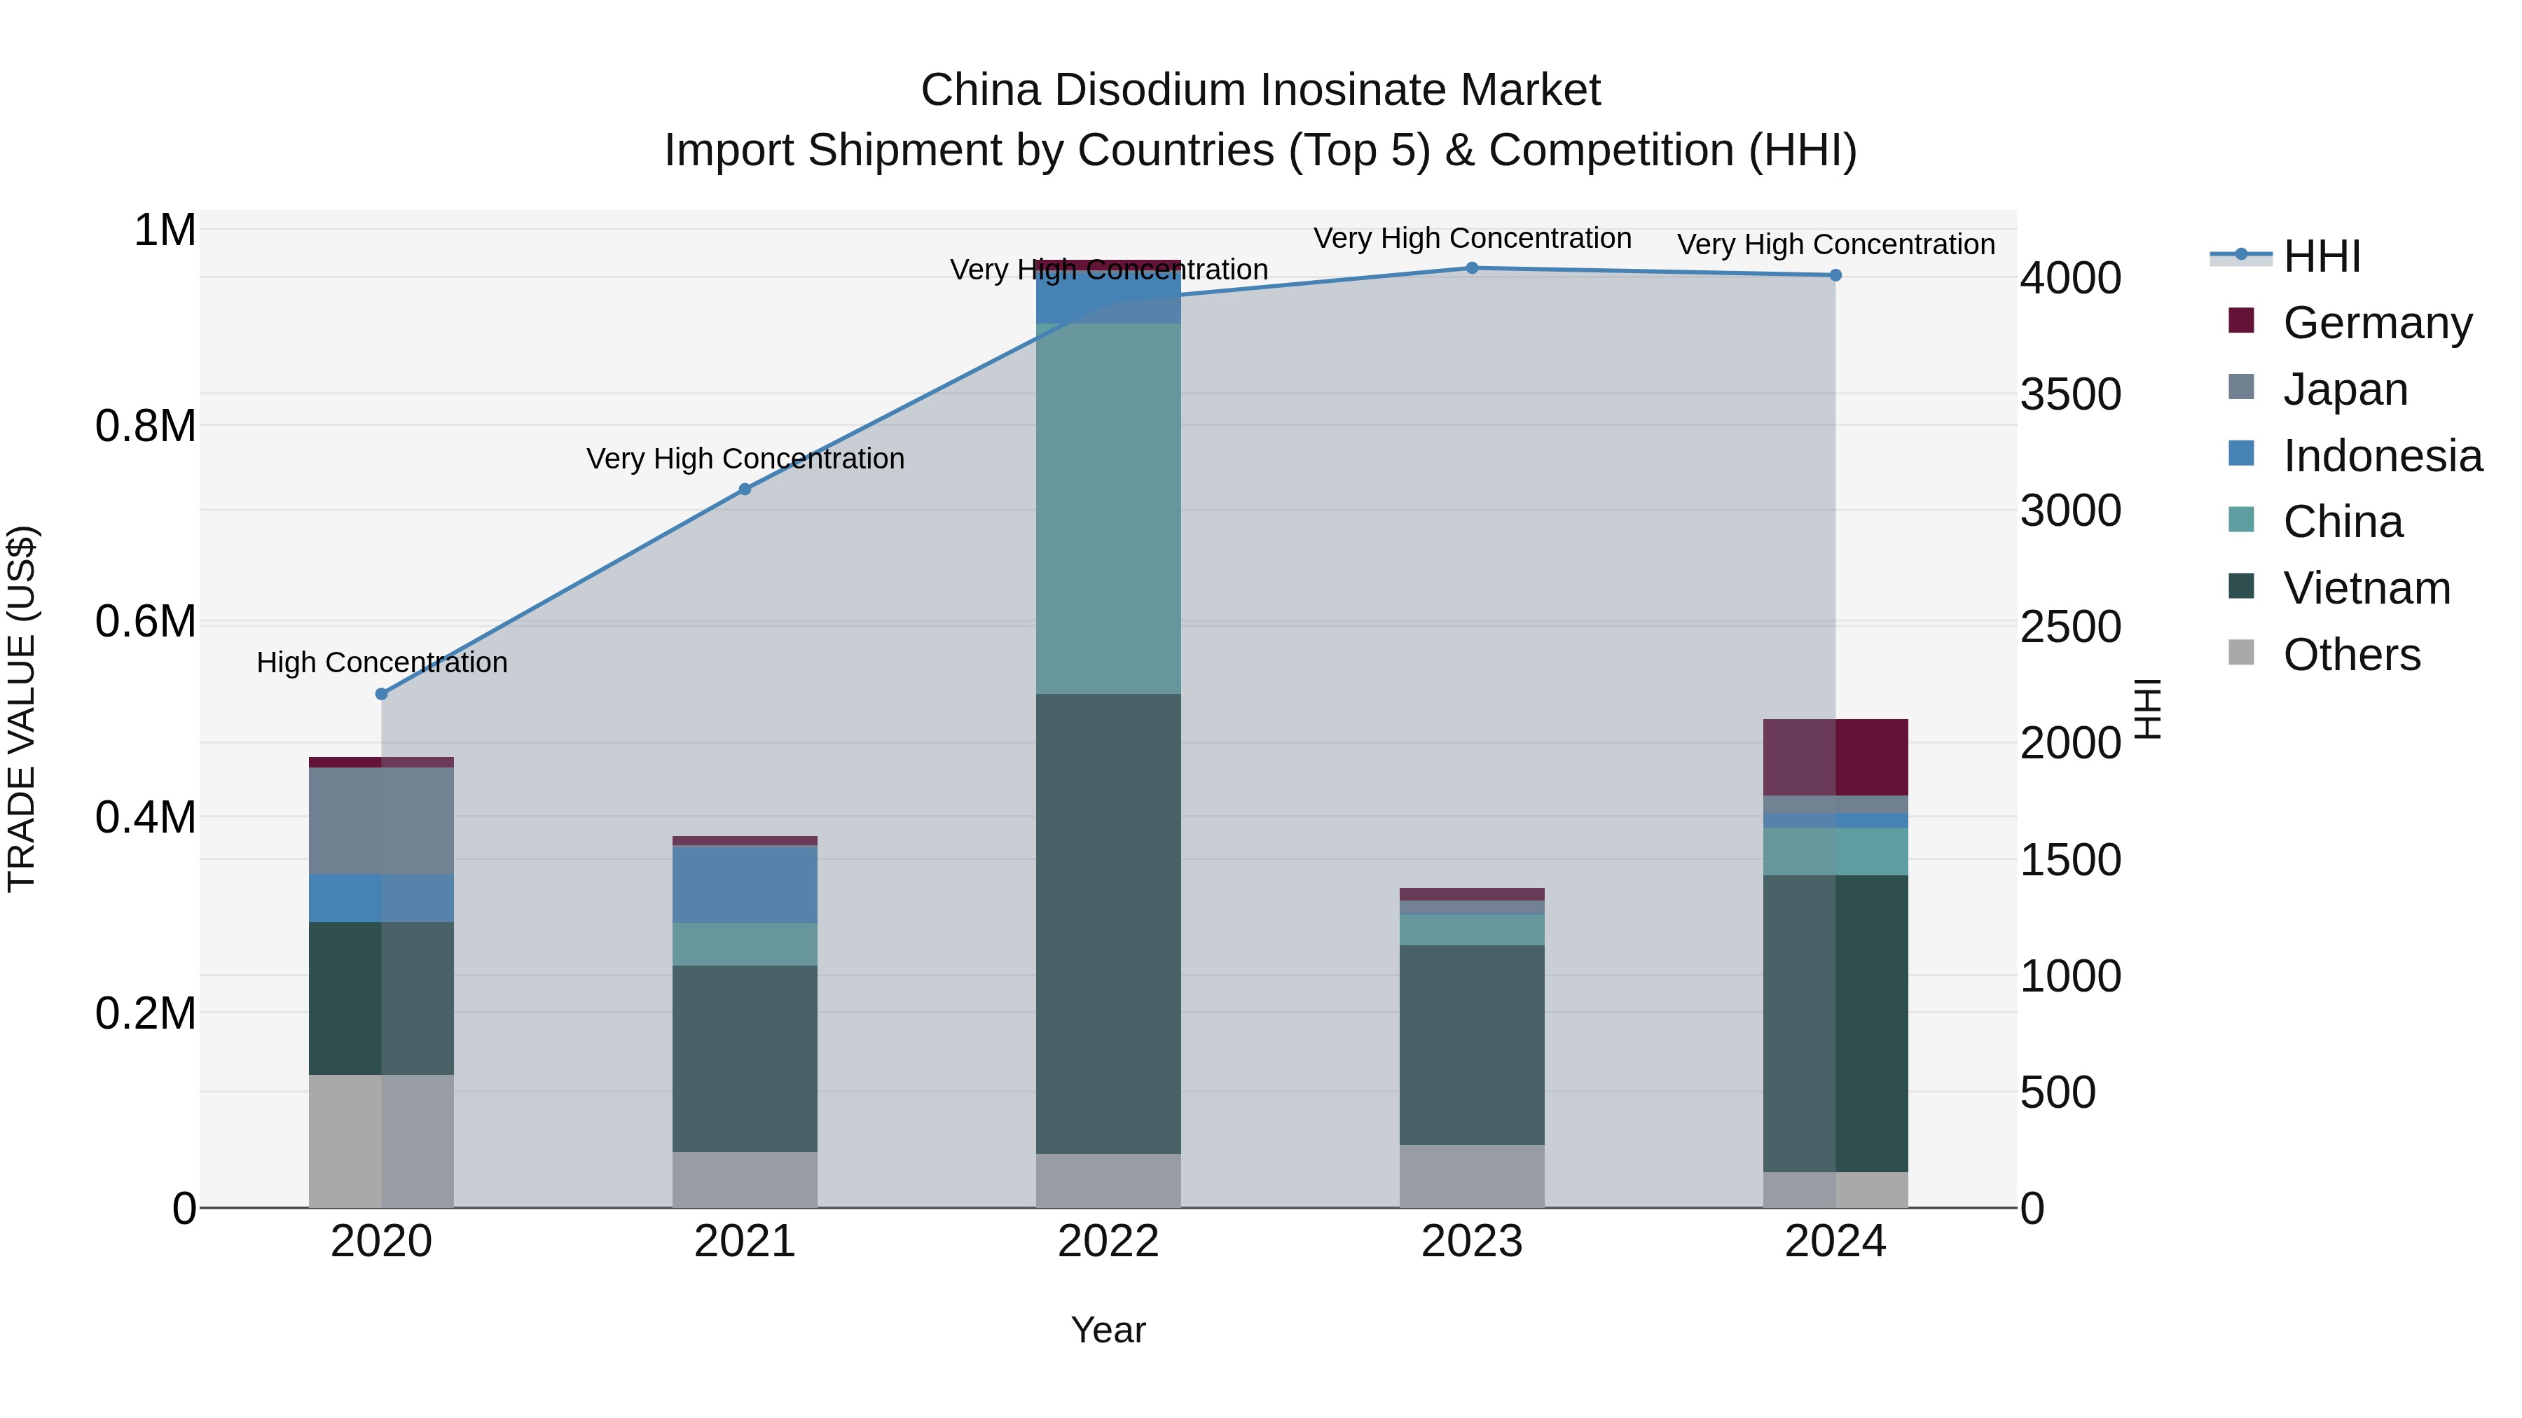Click the China segment of the 2022 bar

click(1108, 509)
